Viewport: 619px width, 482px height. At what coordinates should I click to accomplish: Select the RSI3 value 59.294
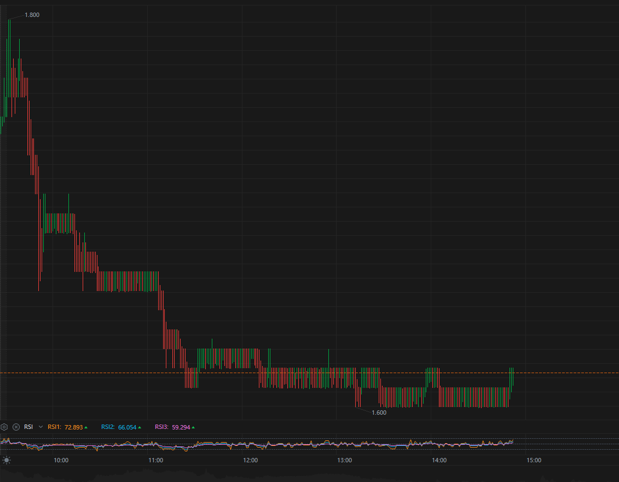(x=181, y=427)
